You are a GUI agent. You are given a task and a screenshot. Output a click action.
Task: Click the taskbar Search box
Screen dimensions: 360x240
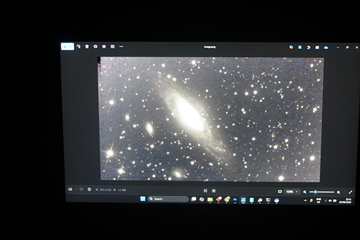tap(168, 199)
